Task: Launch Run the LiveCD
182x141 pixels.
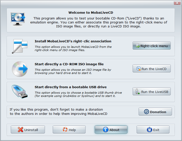Action: (152, 69)
